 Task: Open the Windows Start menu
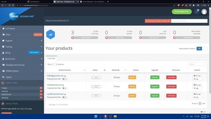coord(96,116)
